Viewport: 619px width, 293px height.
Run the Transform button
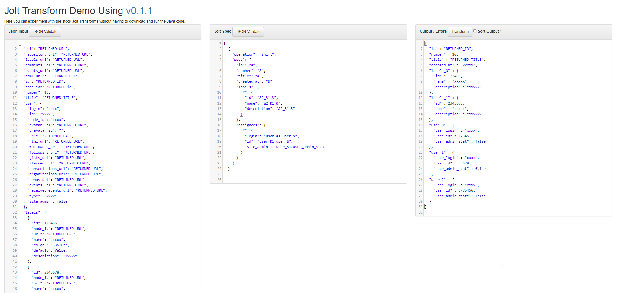point(460,32)
